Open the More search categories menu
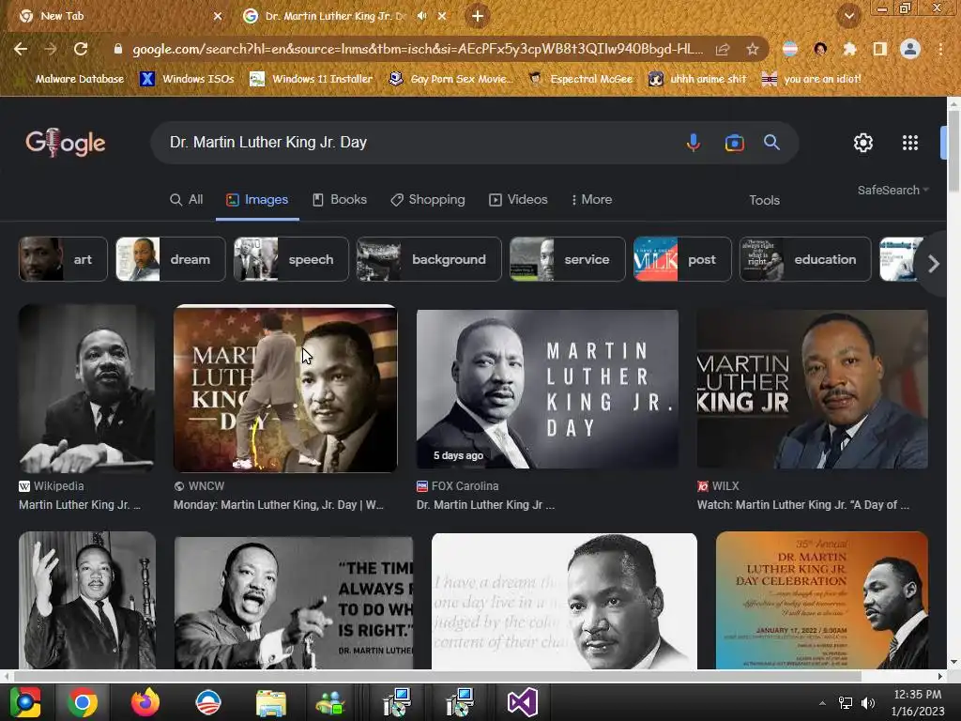The width and height of the screenshot is (961, 721). (x=591, y=199)
